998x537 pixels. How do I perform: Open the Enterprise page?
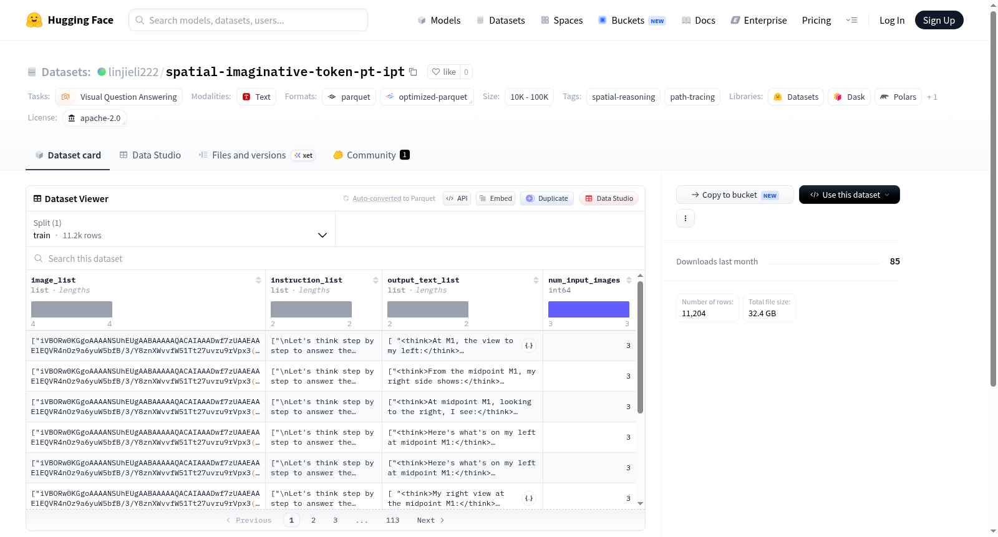(x=759, y=21)
